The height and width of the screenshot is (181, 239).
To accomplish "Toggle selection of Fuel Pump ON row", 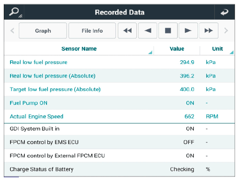I will tap(120, 103).
